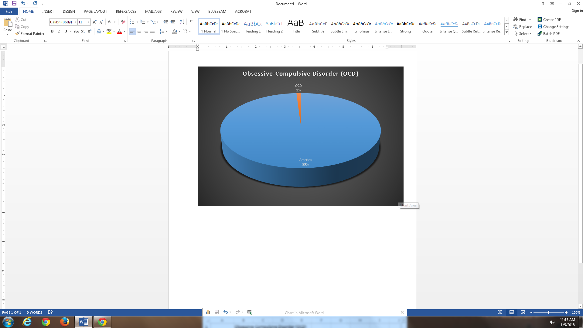Open the PAGE LAYOUT tab

(95, 11)
